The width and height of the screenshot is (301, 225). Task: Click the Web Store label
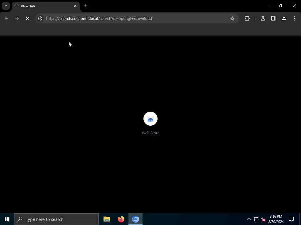(150, 133)
